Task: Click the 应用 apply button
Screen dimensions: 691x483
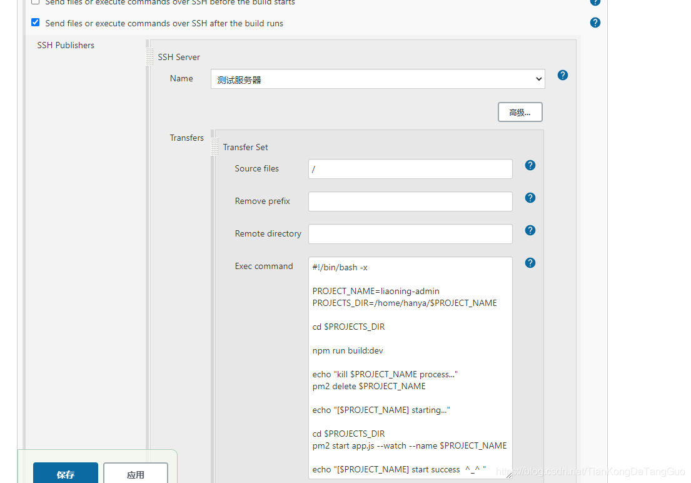Action: click(136, 473)
